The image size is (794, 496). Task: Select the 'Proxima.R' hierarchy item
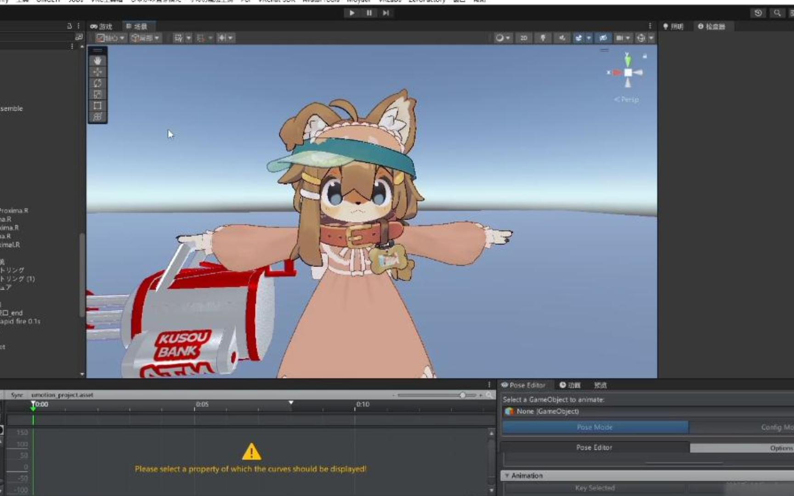pos(14,210)
